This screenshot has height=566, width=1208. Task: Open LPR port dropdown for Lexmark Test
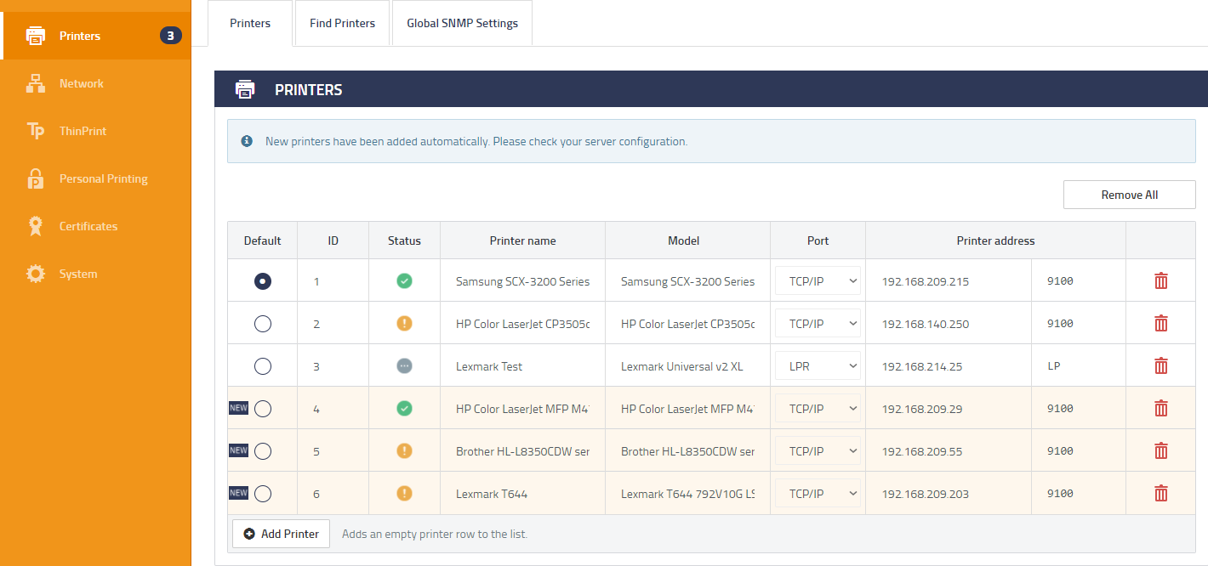[x=818, y=365]
